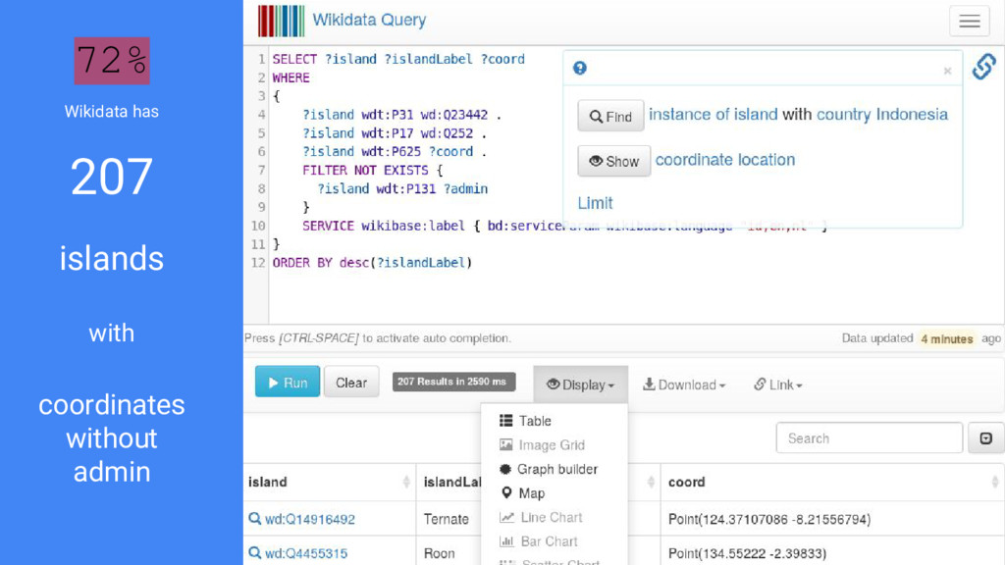Click the chain link icon beside the editor

983,66
